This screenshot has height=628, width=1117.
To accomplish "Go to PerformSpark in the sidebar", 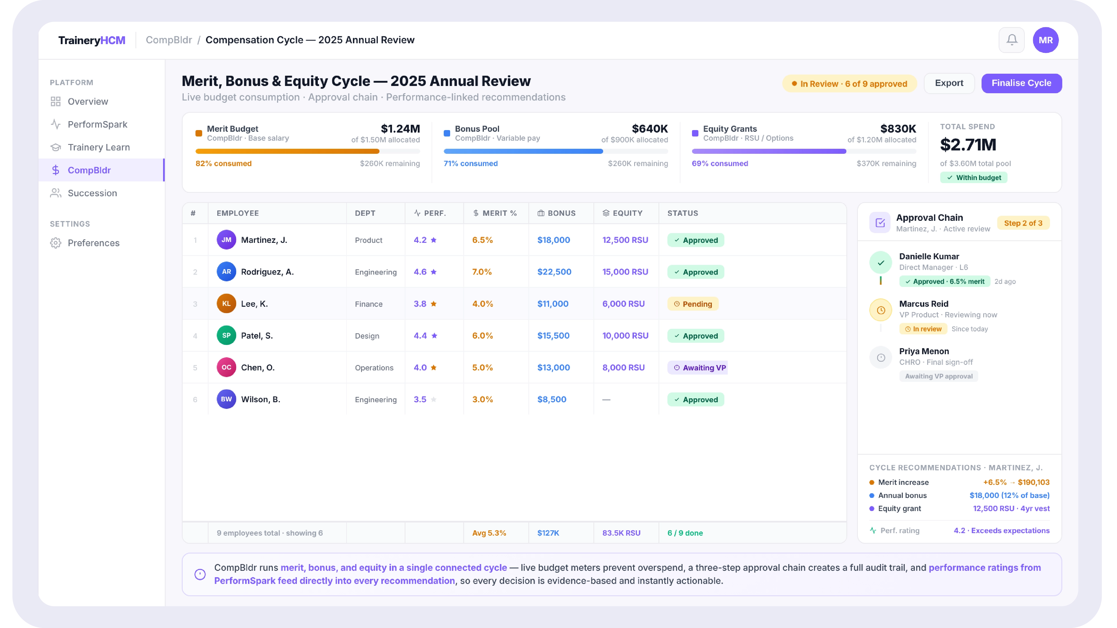I will (x=101, y=124).
